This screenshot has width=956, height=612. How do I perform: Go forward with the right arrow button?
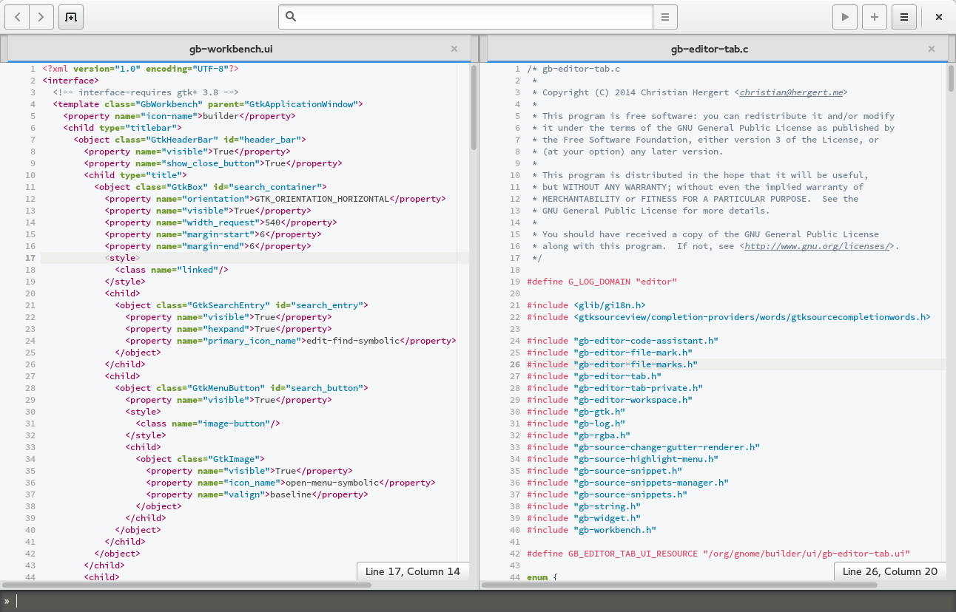(41, 17)
